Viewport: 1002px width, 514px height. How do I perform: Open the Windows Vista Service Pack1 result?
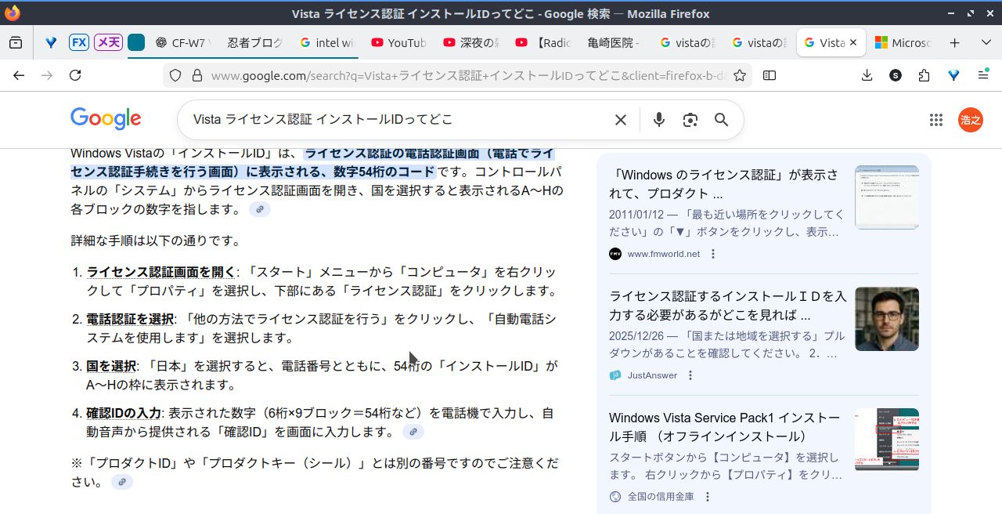point(725,427)
